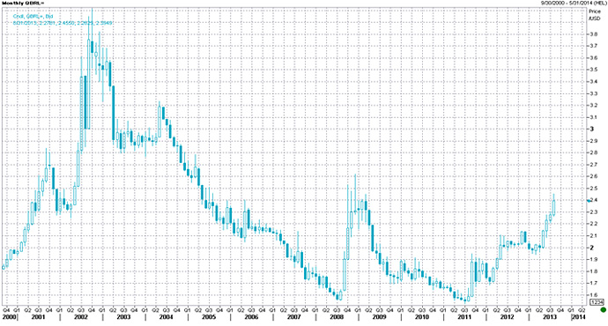Click the 2009 year label

[x=379, y=317]
